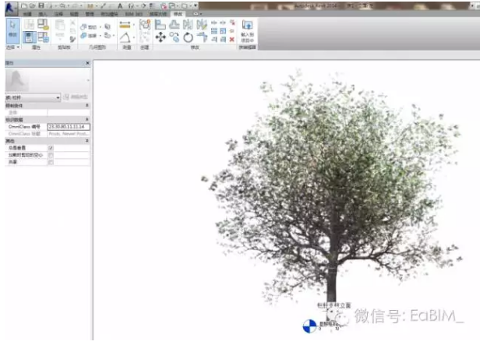Viewport: 483px width, 345px height.
Task: Click Match Type Properties paintbrush icon
Action: click(x=72, y=39)
